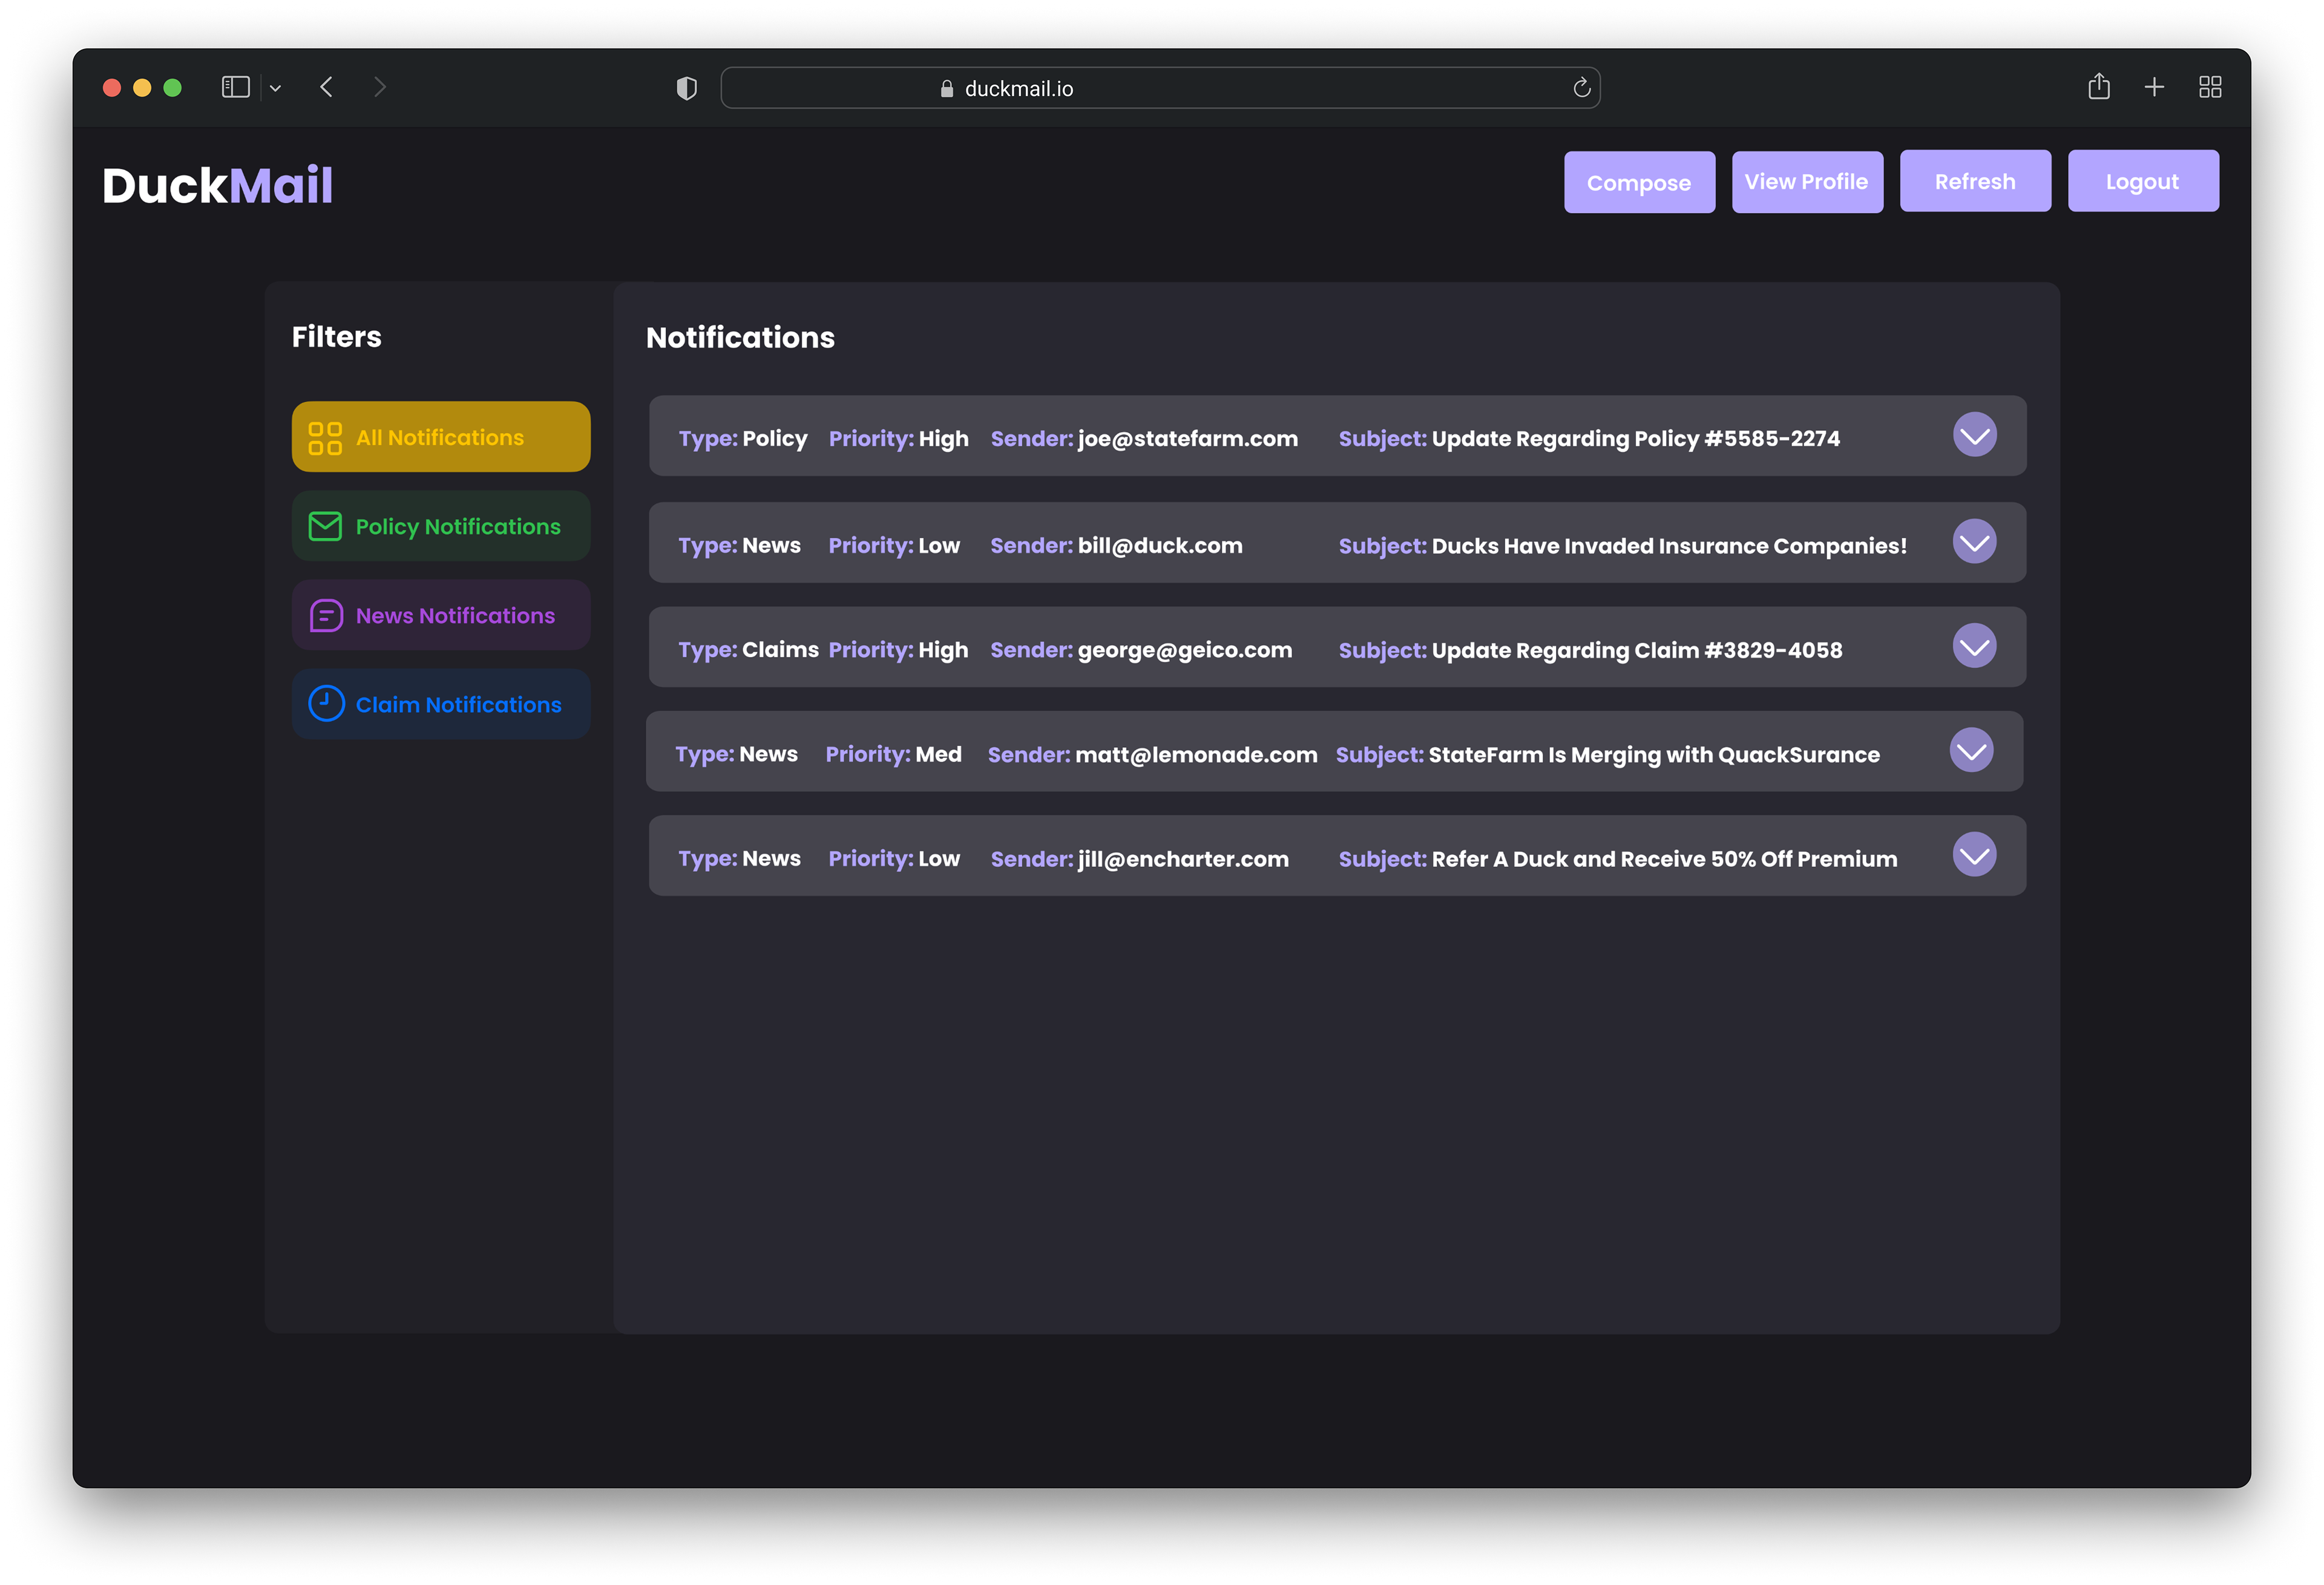Filter by News Notifications
This screenshot has height=1585, width=2324.
point(441,616)
